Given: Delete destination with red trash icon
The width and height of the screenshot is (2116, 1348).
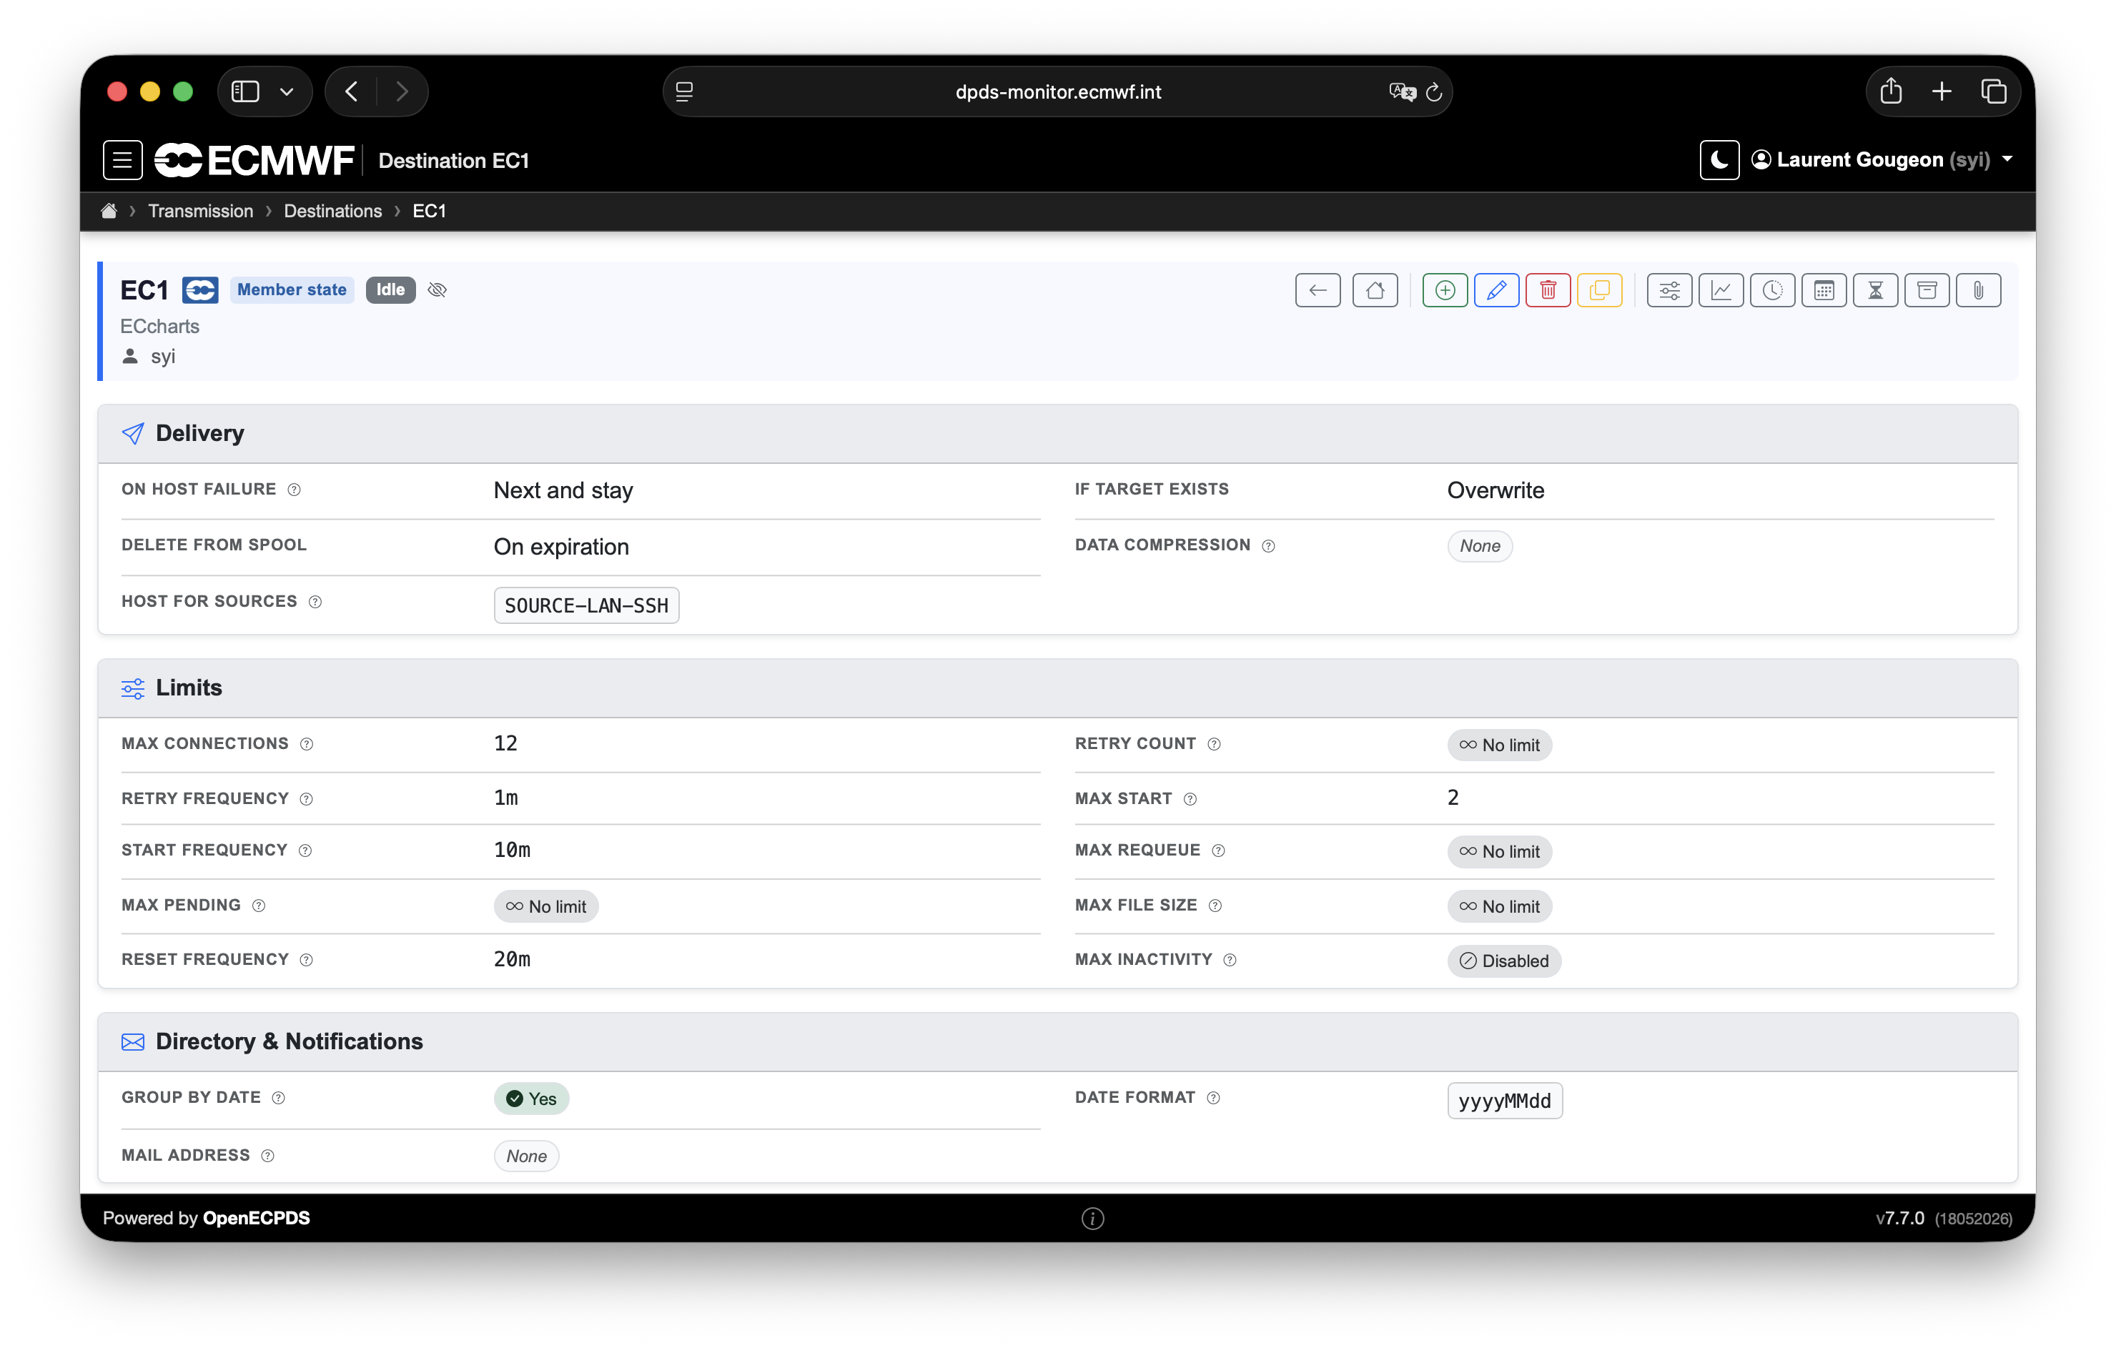Looking at the screenshot, I should click(x=1548, y=290).
